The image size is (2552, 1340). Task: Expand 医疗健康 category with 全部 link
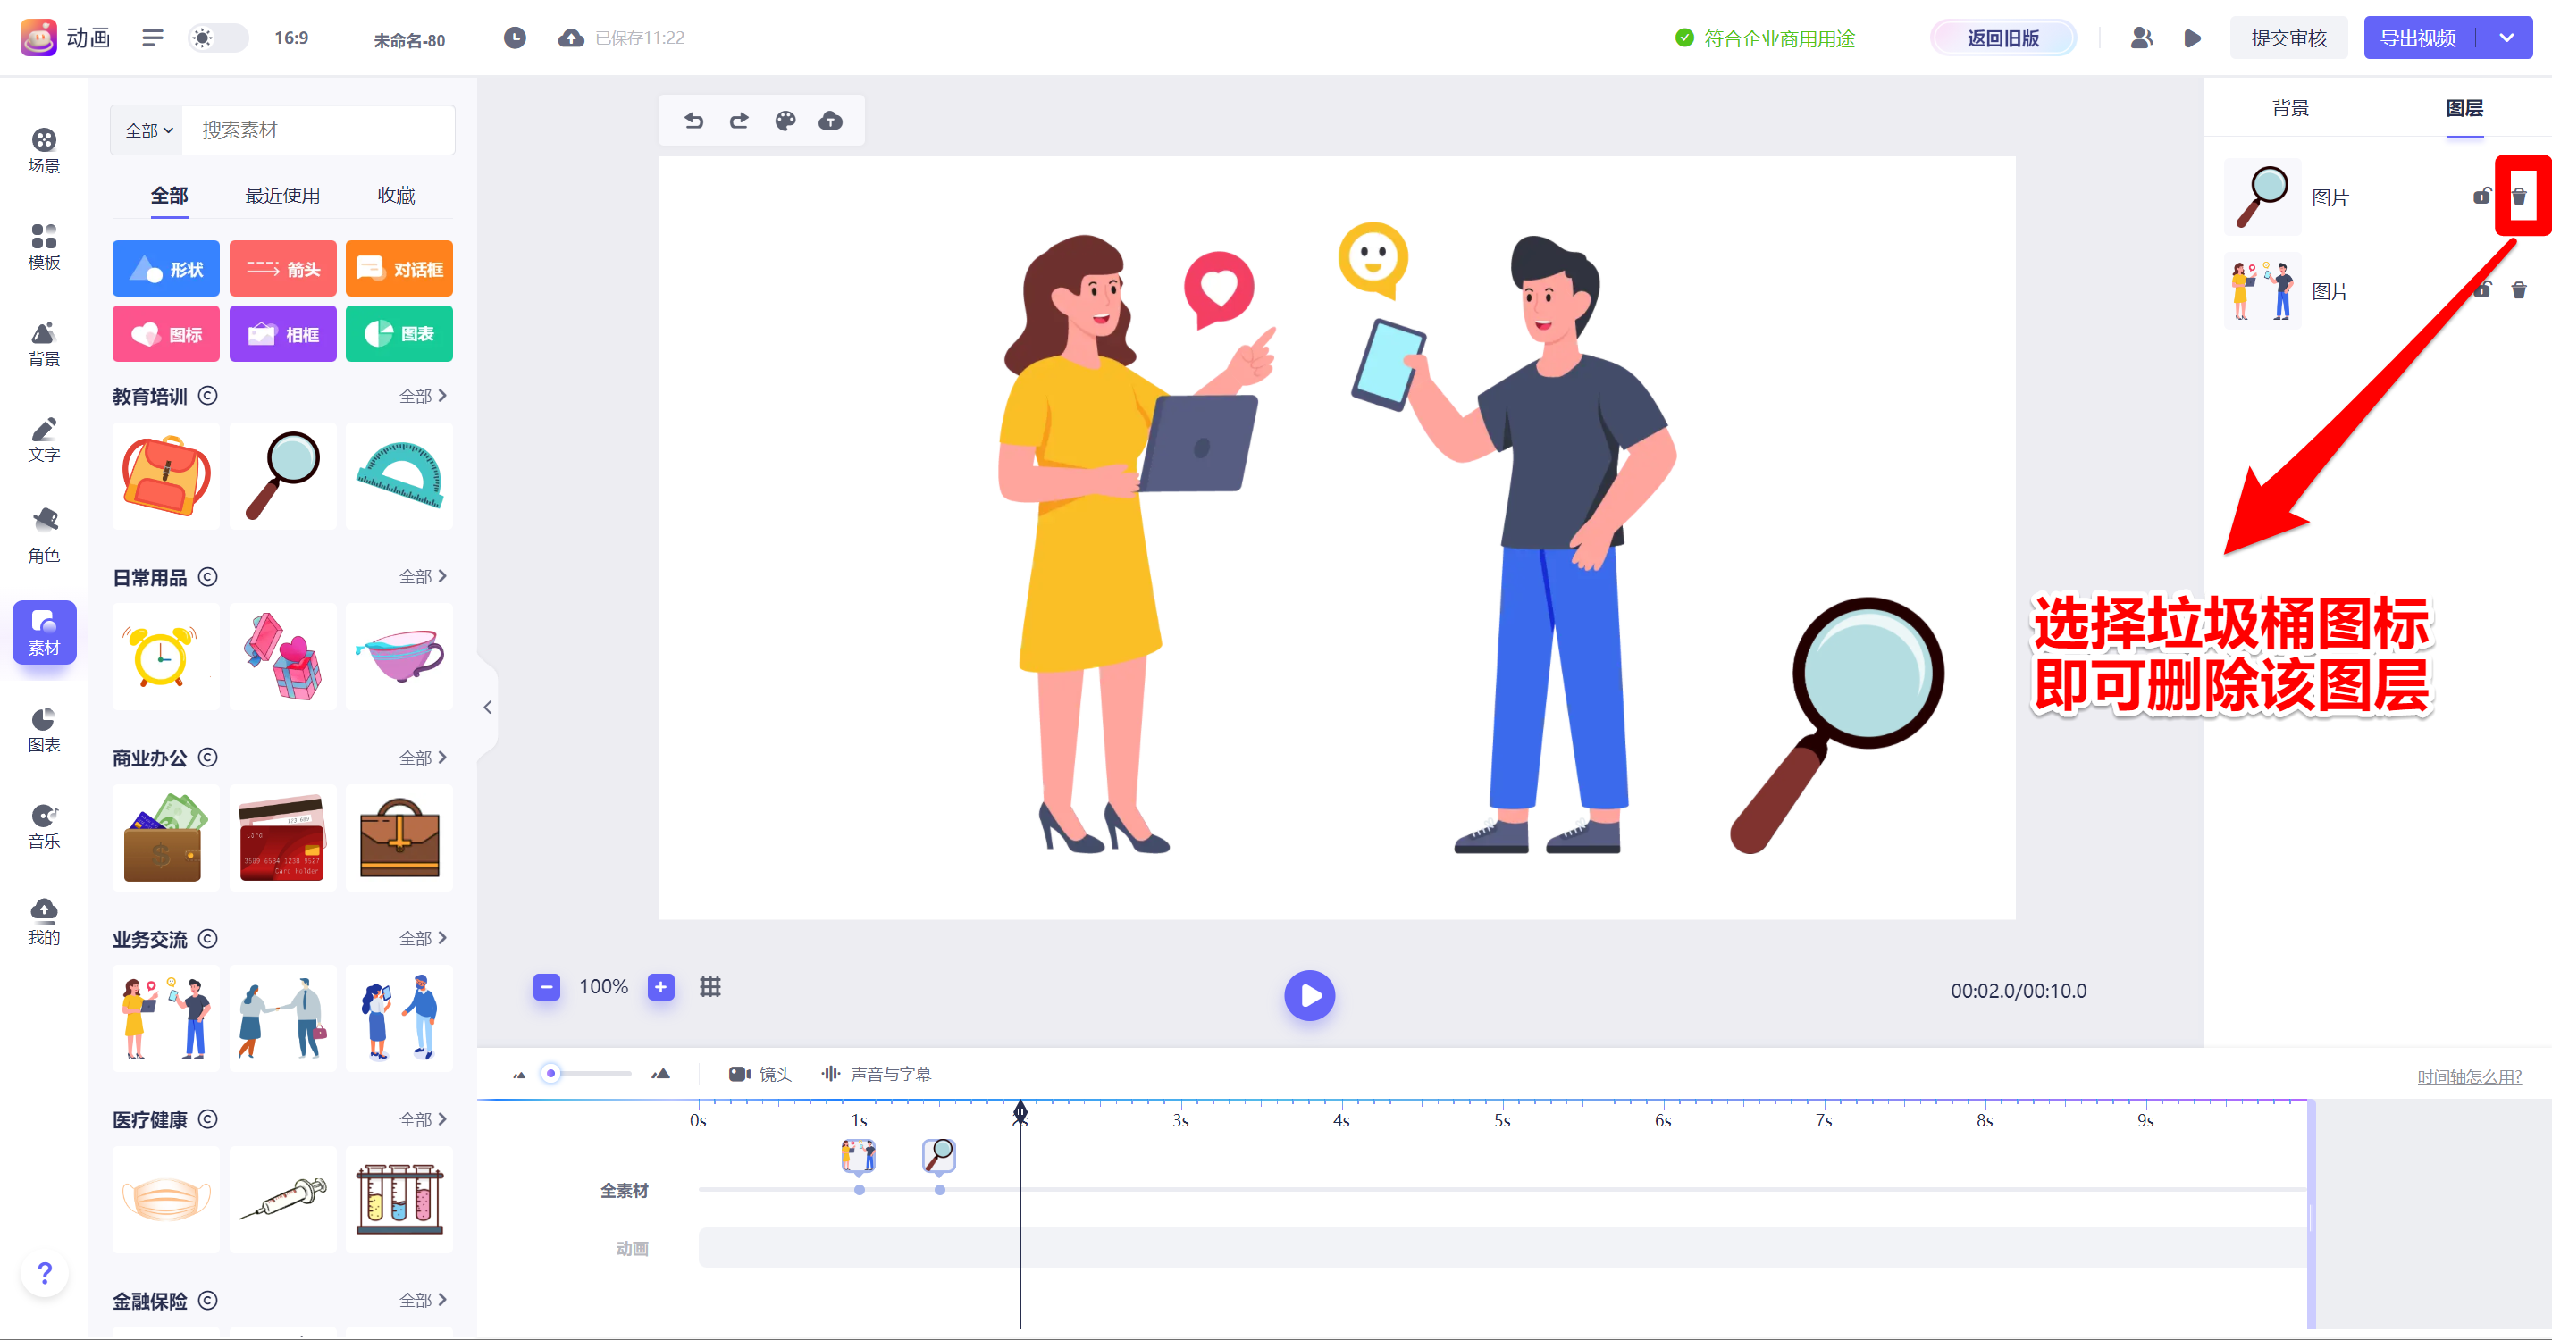(x=423, y=1119)
